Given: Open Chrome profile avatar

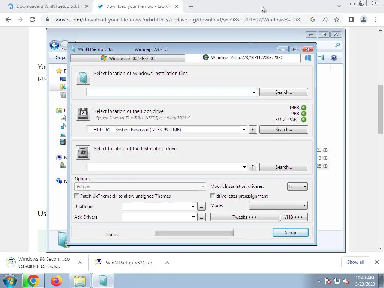Looking at the screenshot, I should point(364,19).
